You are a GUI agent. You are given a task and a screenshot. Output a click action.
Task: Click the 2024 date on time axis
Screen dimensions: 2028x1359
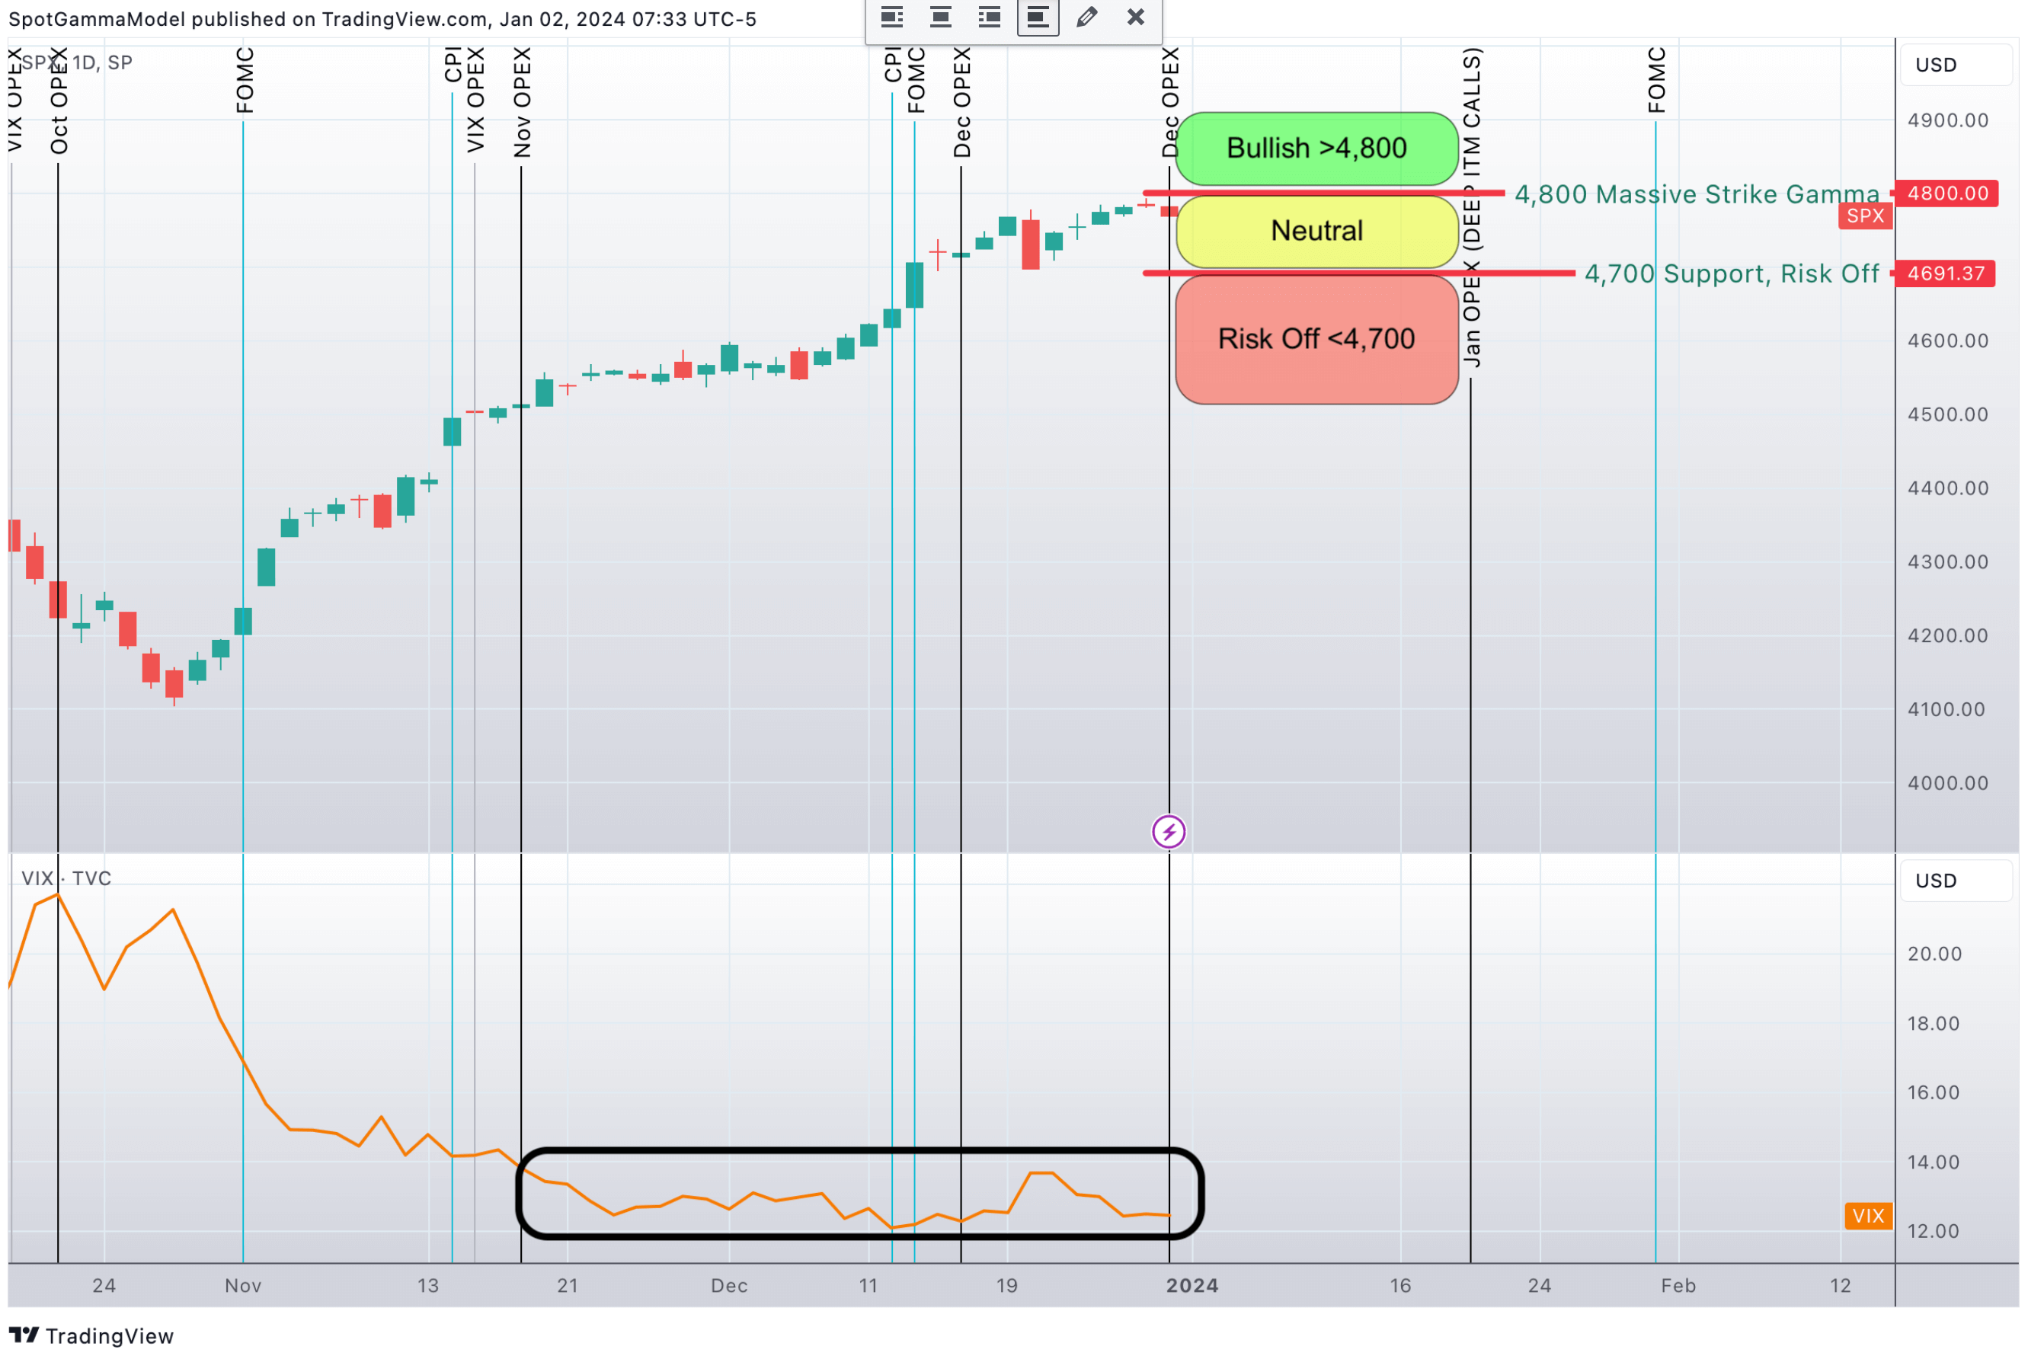click(x=1192, y=1285)
